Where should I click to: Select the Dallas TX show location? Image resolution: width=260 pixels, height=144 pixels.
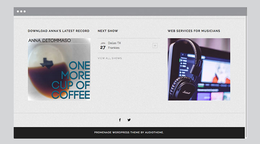(114, 43)
